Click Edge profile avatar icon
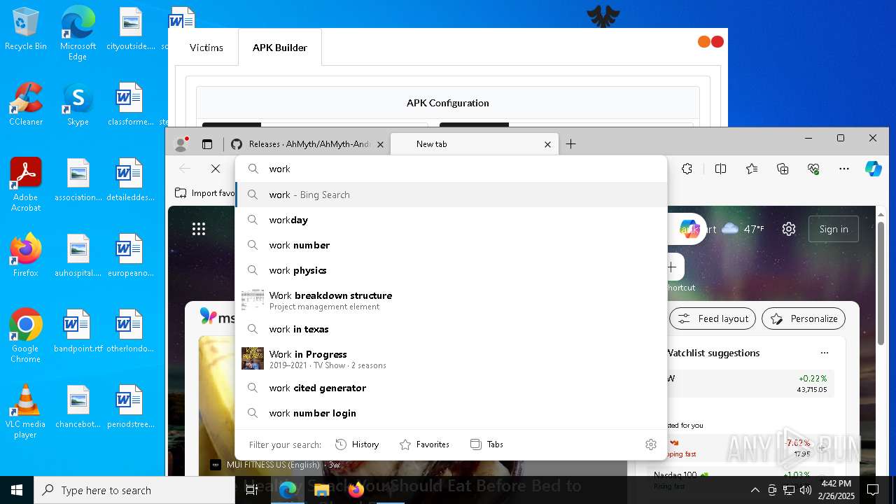The image size is (896, 504). [181, 144]
